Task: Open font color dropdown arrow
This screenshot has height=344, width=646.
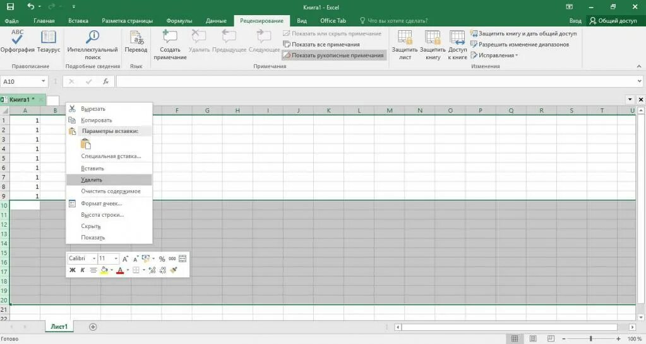Action: click(128, 270)
